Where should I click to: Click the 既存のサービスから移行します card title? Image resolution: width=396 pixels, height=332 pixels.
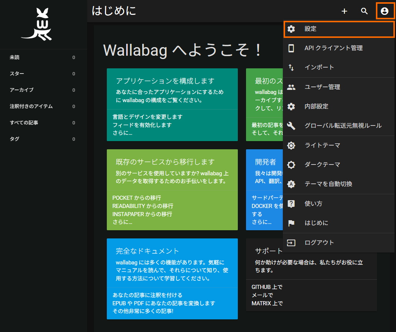click(165, 162)
